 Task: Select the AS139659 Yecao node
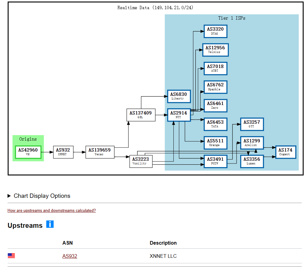(100, 152)
